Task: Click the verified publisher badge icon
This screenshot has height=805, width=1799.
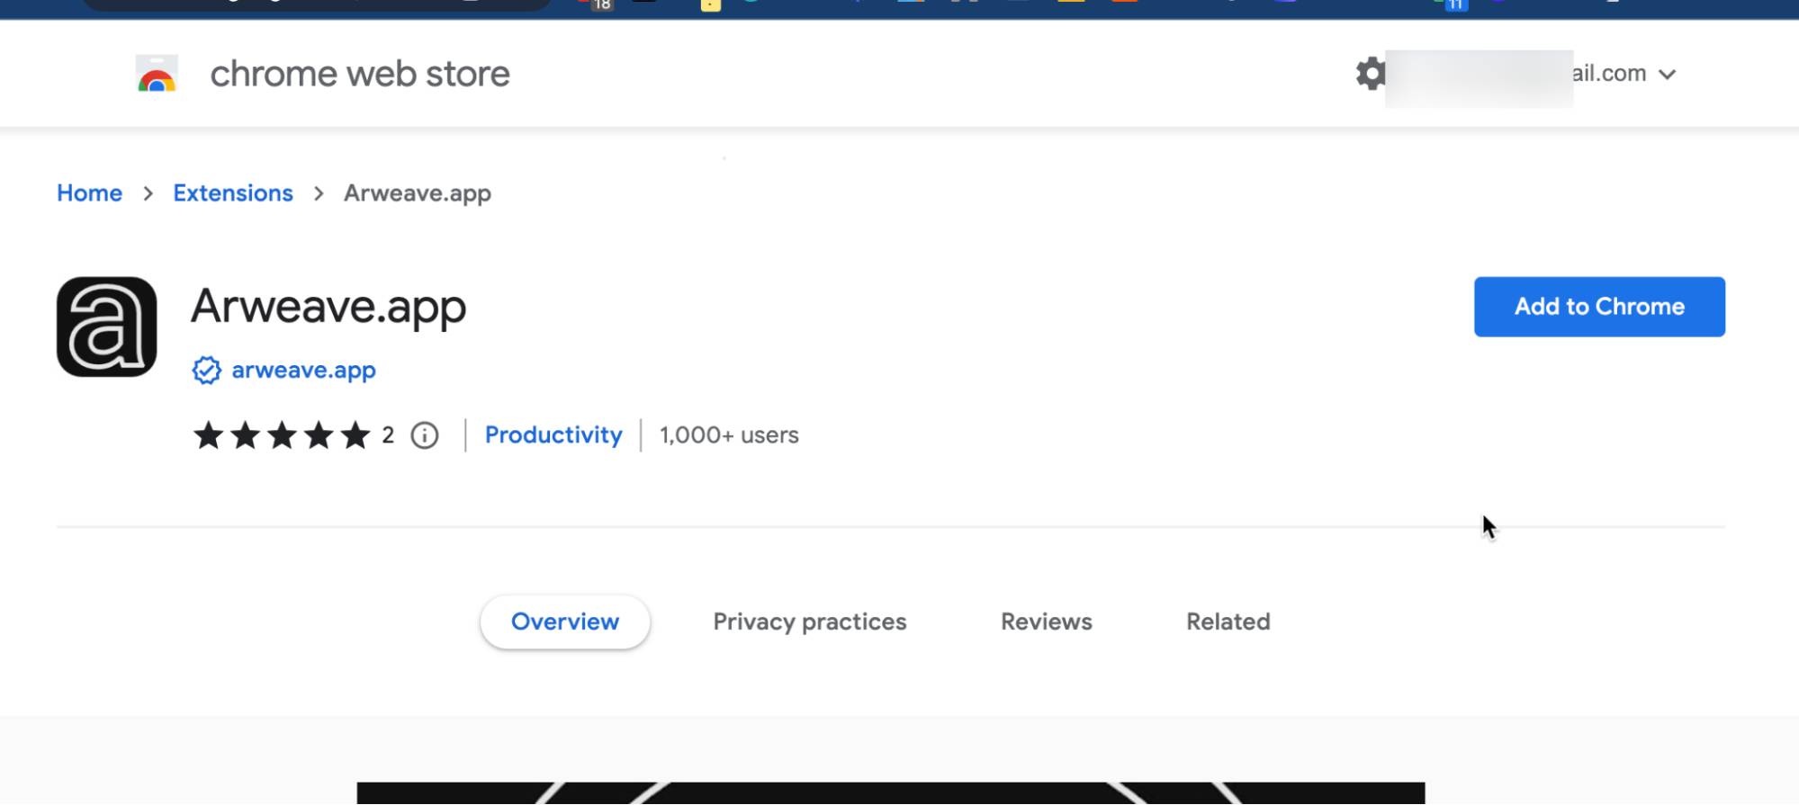Action: coord(206,371)
